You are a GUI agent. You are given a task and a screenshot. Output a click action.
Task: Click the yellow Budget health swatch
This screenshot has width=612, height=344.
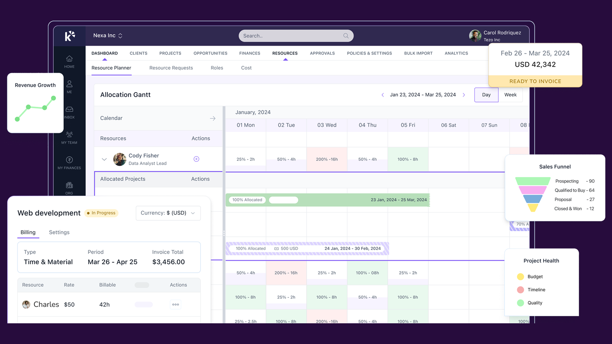point(520,277)
